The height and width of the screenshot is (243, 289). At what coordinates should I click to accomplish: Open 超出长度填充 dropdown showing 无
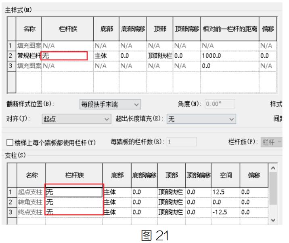click(201, 119)
